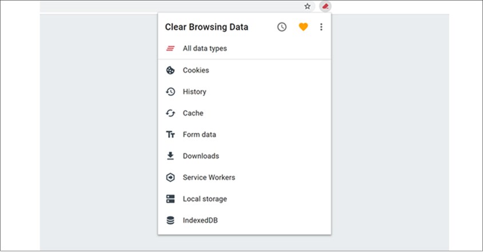483x252 pixels.
Task: Select Service Workers entry
Action: point(209,177)
